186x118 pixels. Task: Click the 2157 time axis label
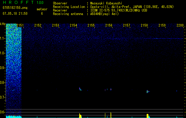127,25
